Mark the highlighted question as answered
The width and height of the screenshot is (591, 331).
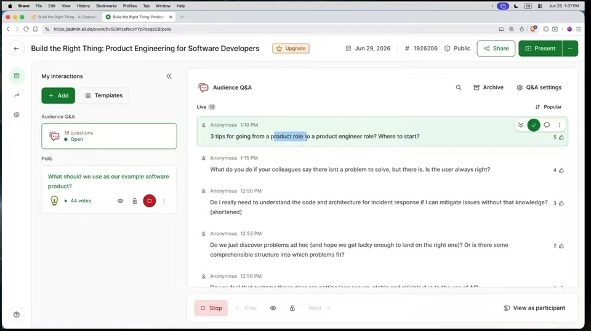coord(534,125)
